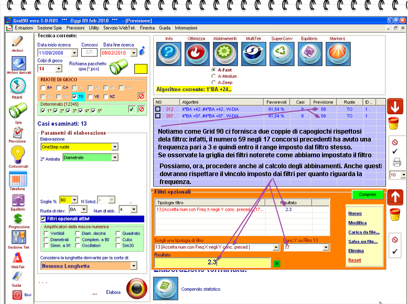Clear all ruote with red forbidden icon
This screenshot has width=408, height=304.
point(141,96)
